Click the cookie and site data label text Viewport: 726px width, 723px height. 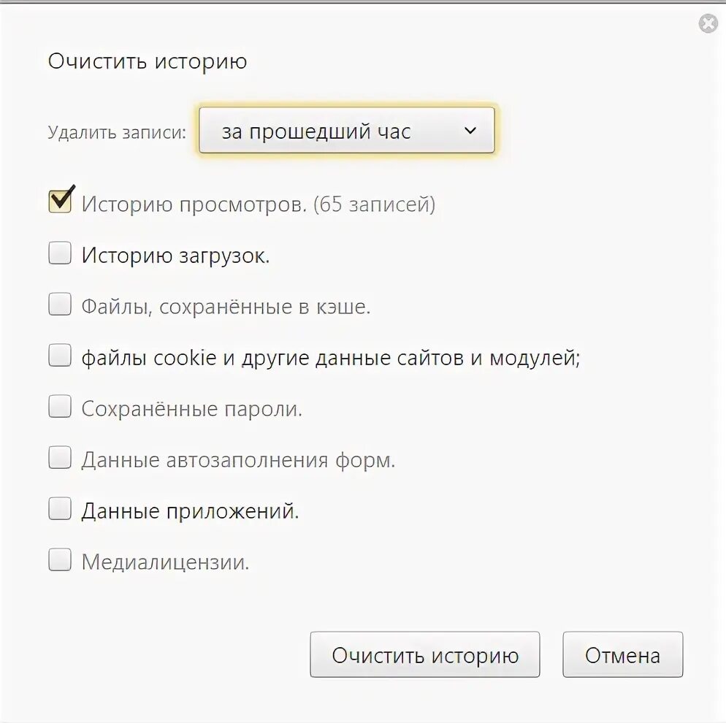(330, 358)
